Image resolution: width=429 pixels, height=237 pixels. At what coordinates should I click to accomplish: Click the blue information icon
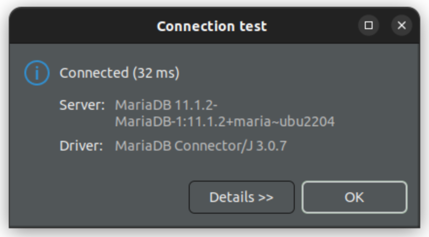tap(36, 73)
